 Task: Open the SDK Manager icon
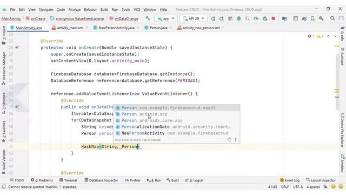(321, 18)
